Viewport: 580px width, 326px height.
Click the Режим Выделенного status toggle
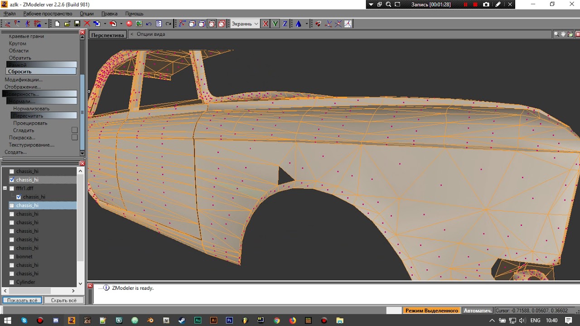pyautogui.click(x=432, y=311)
